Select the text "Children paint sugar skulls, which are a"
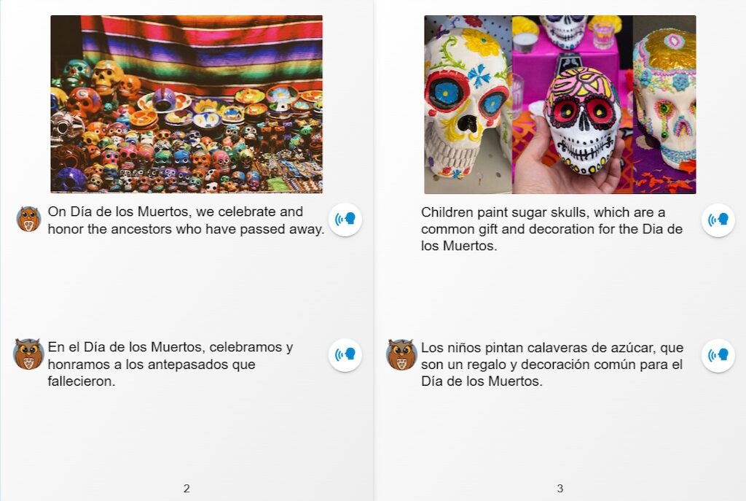 [543, 212]
